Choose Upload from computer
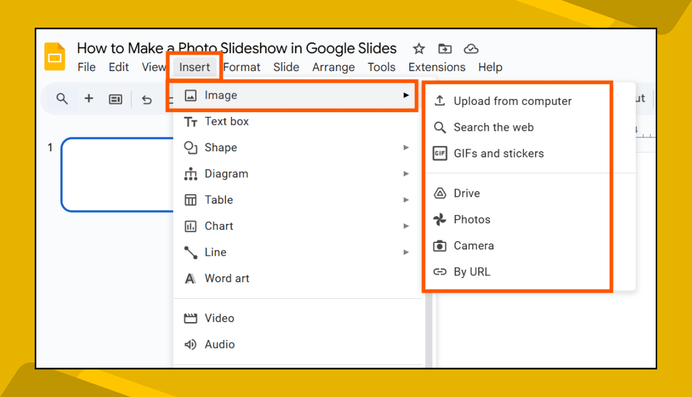 [513, 101]
